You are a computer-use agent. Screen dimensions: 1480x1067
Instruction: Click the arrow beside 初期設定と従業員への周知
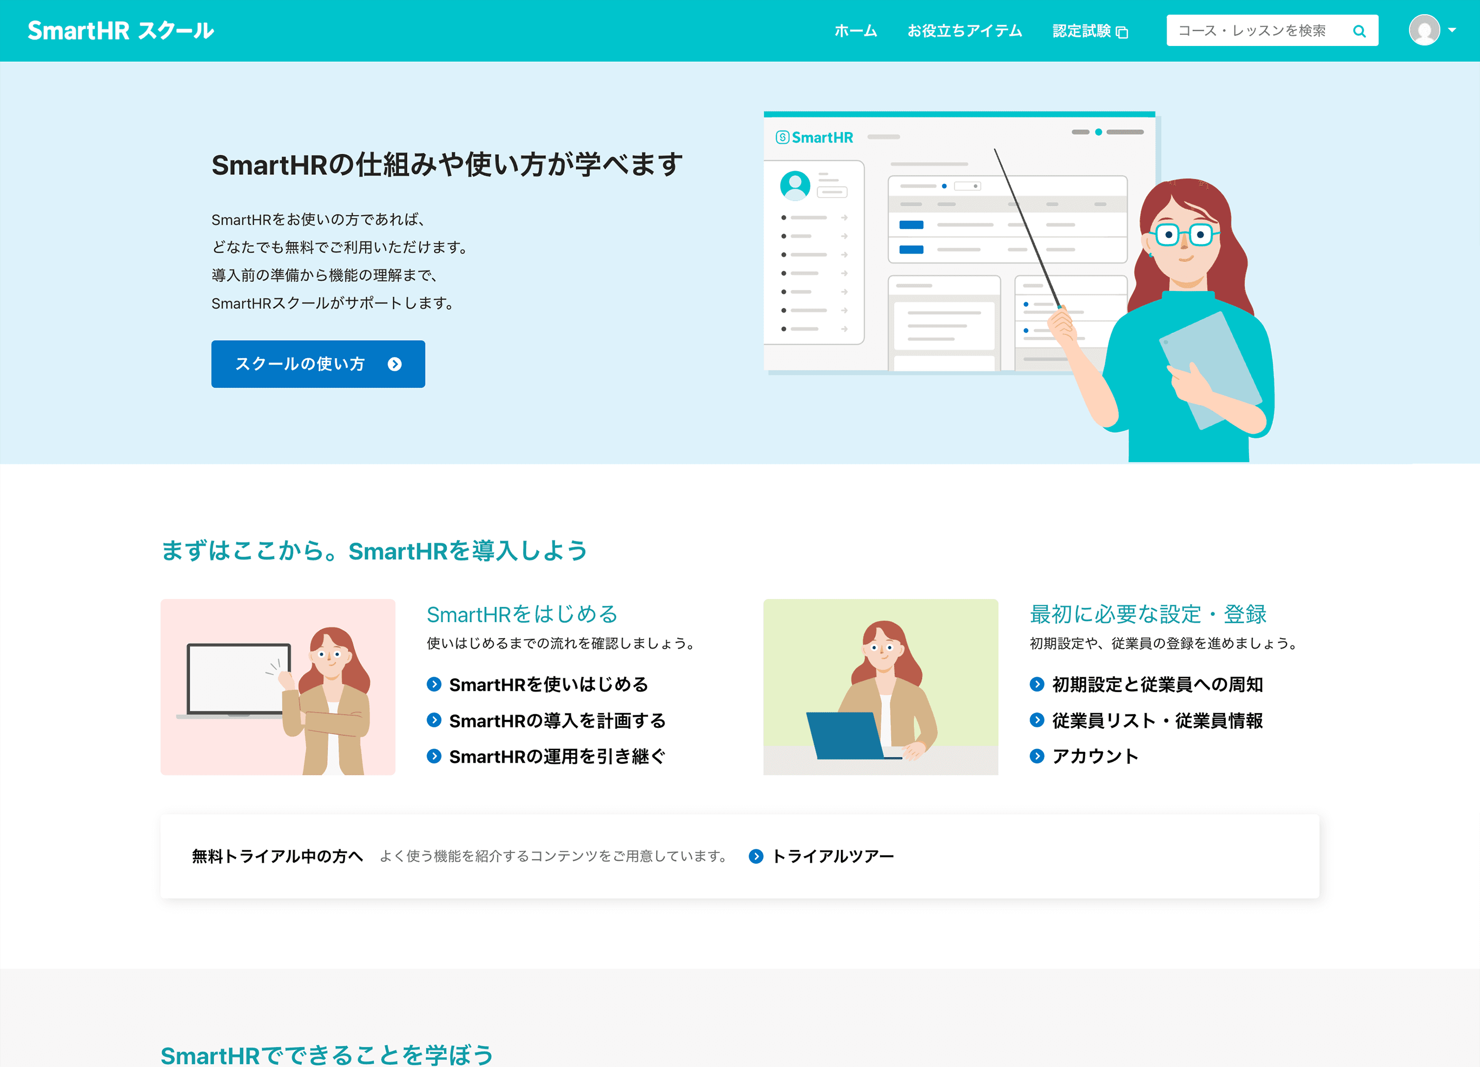1037,684
